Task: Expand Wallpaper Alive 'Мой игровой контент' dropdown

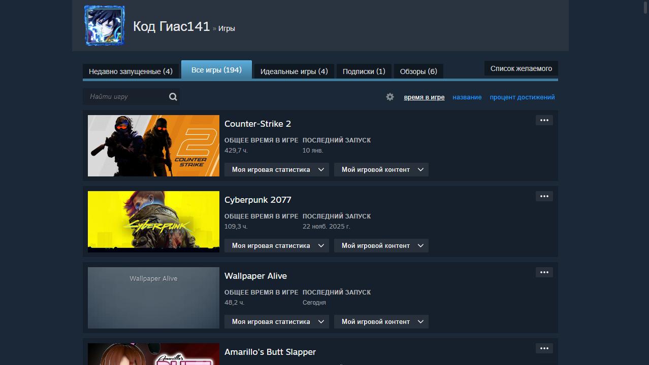Action: click(381, 322)
